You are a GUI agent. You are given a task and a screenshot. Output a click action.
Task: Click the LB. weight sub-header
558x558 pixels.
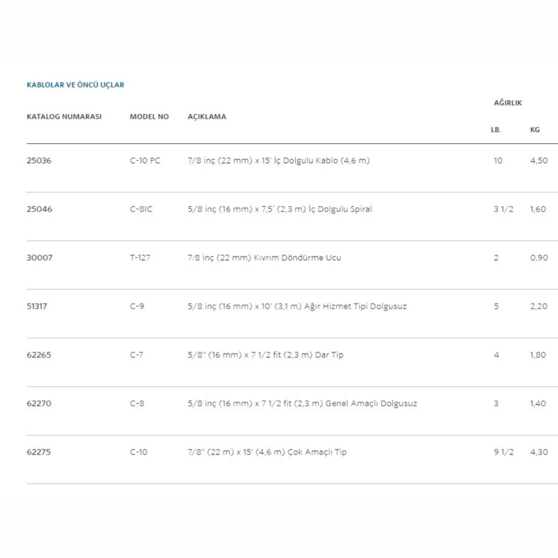(496, 130)
